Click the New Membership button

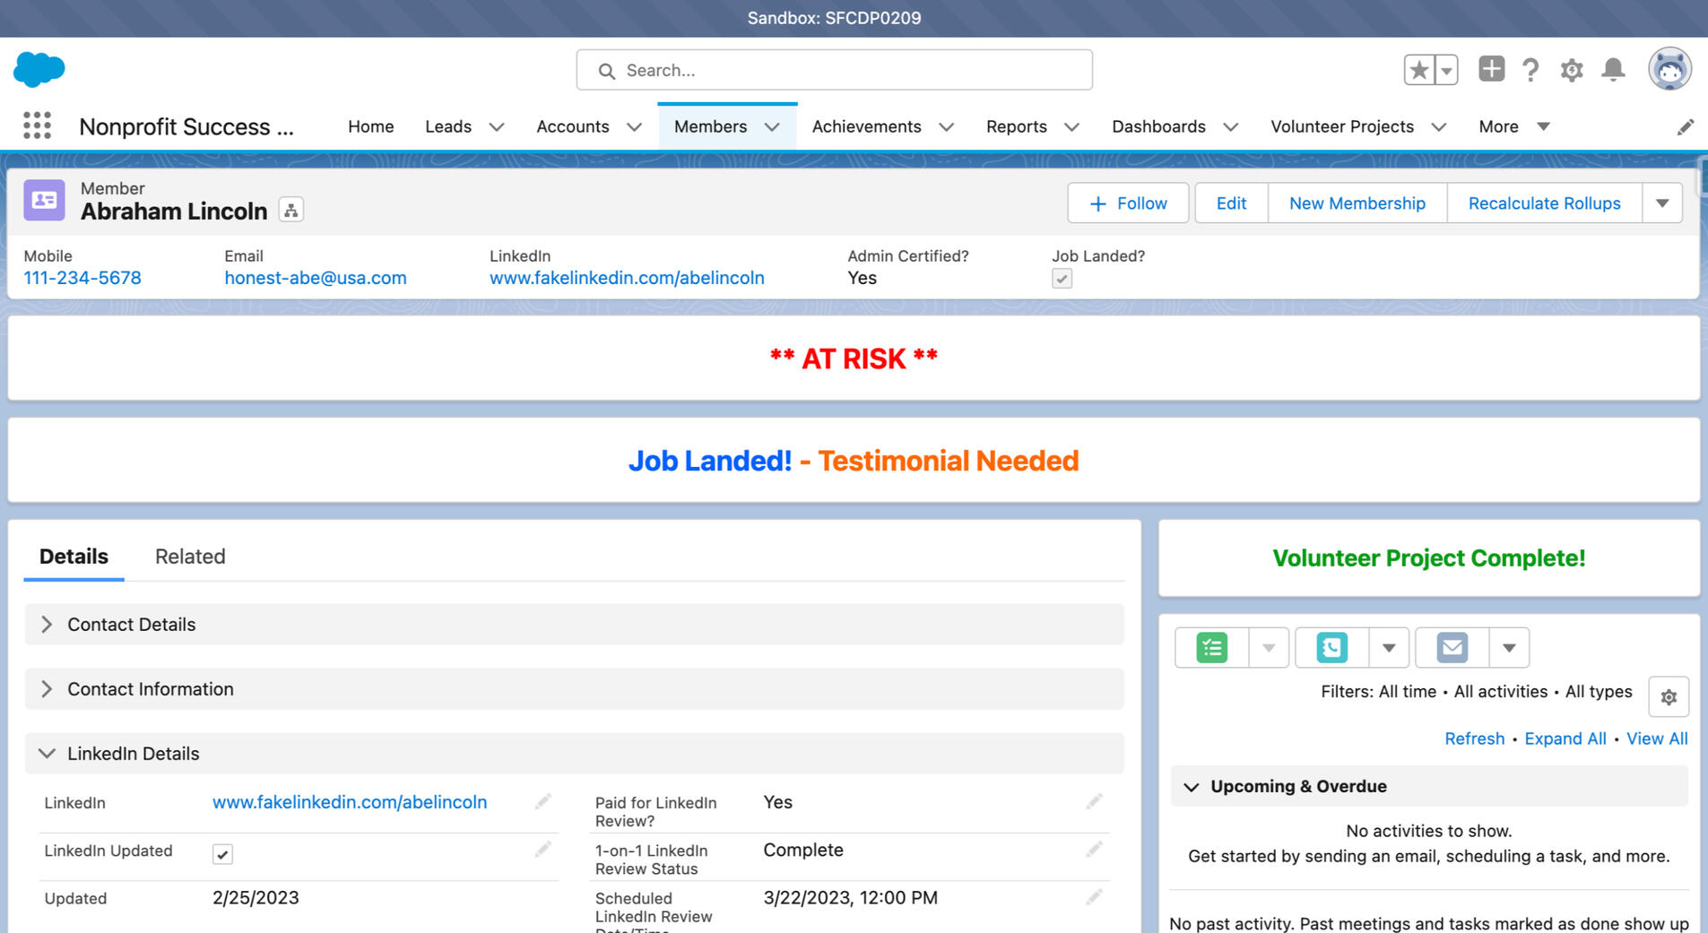tap(1357, 203)
